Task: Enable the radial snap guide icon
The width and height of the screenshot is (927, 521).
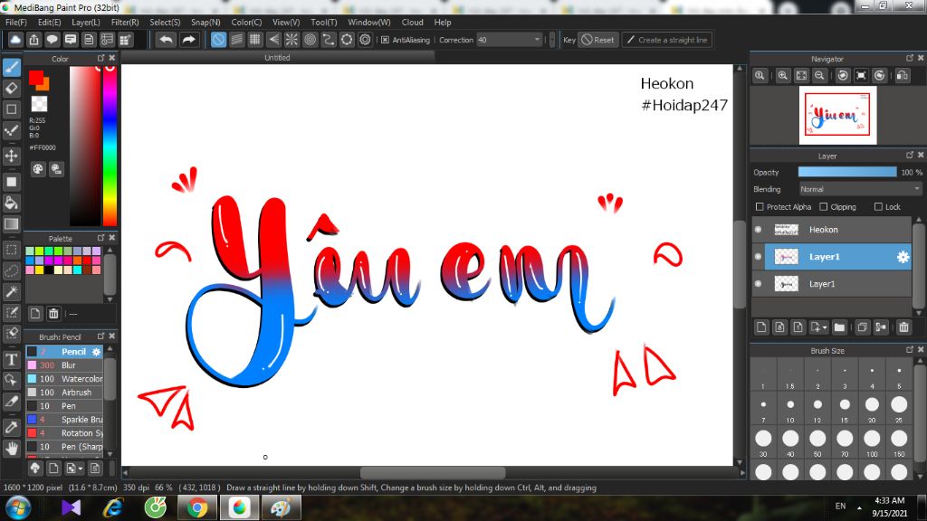Action: click(x=291, y=40)
